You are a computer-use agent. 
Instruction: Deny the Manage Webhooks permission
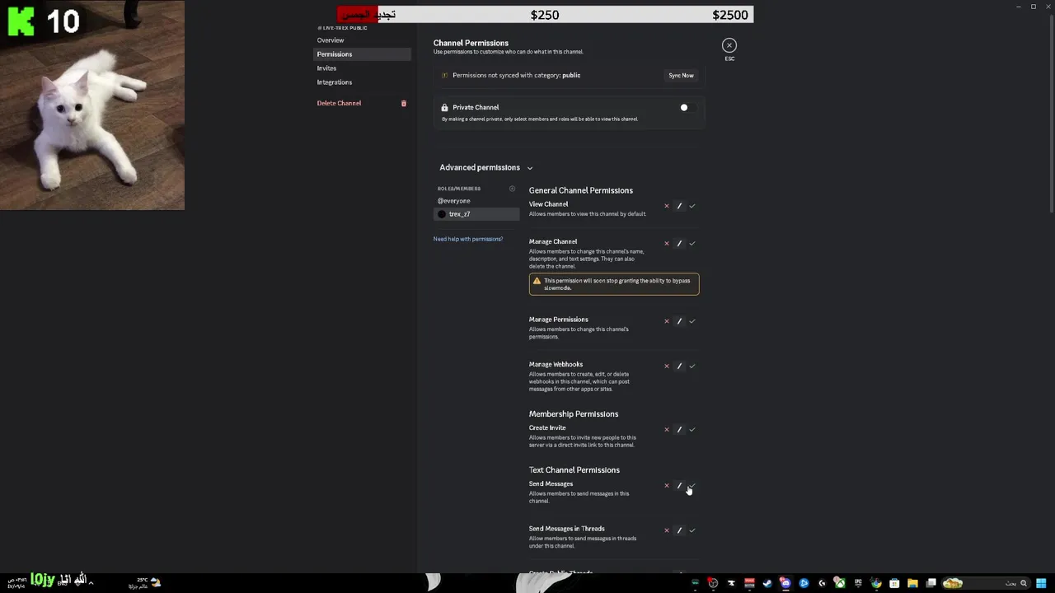click(x=667, y=366)
